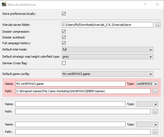Click the Warcab app icon in title bar
The image size is (164, 137).
click(4, 4)
